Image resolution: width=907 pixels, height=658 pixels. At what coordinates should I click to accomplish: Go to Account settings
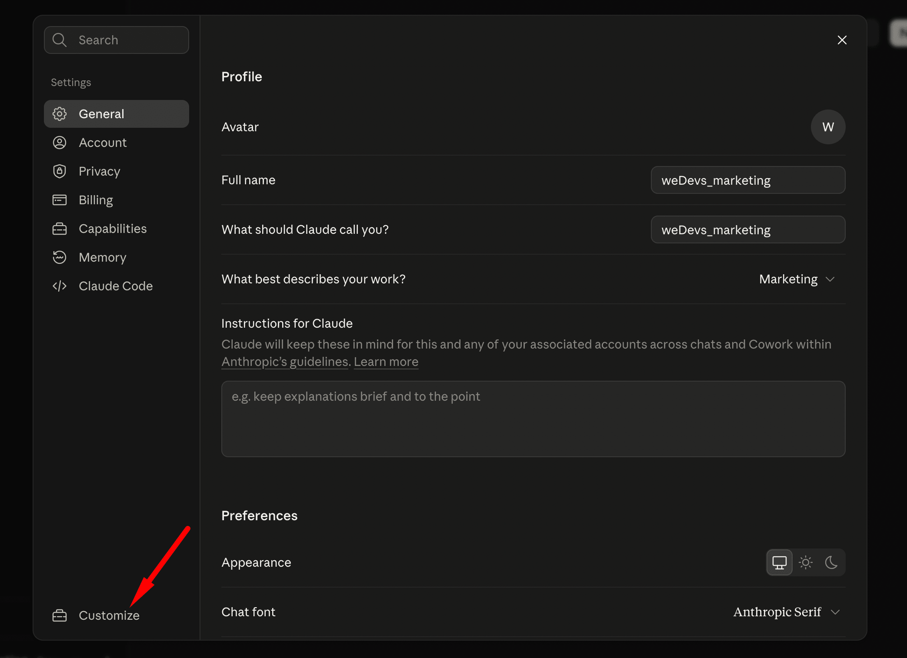[x=117, y=143]
